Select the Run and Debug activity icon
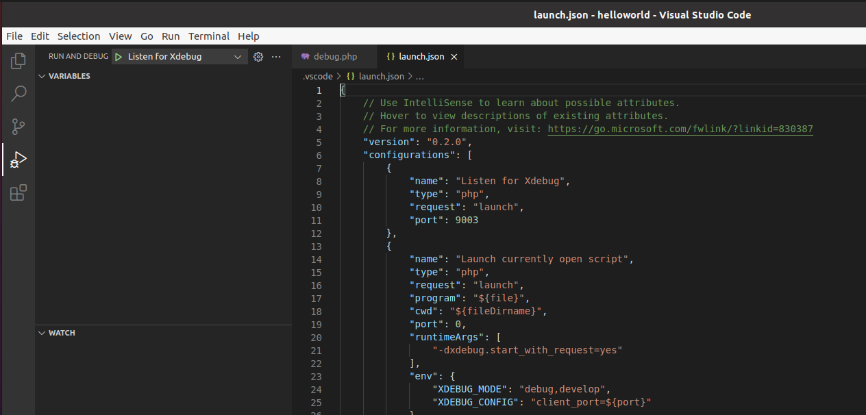Image resolution: width=866 pixels, height=415 pixels. [x=18, y=160]
